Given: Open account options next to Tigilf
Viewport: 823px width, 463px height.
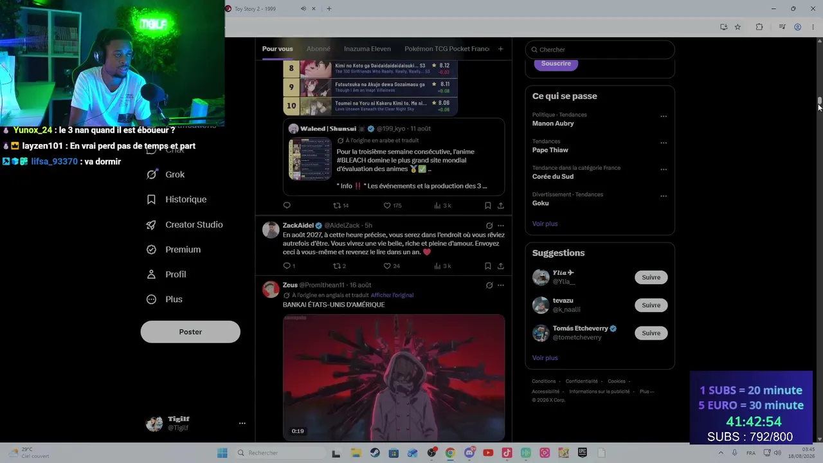Looking at the screenshot, I should (242, 423).
